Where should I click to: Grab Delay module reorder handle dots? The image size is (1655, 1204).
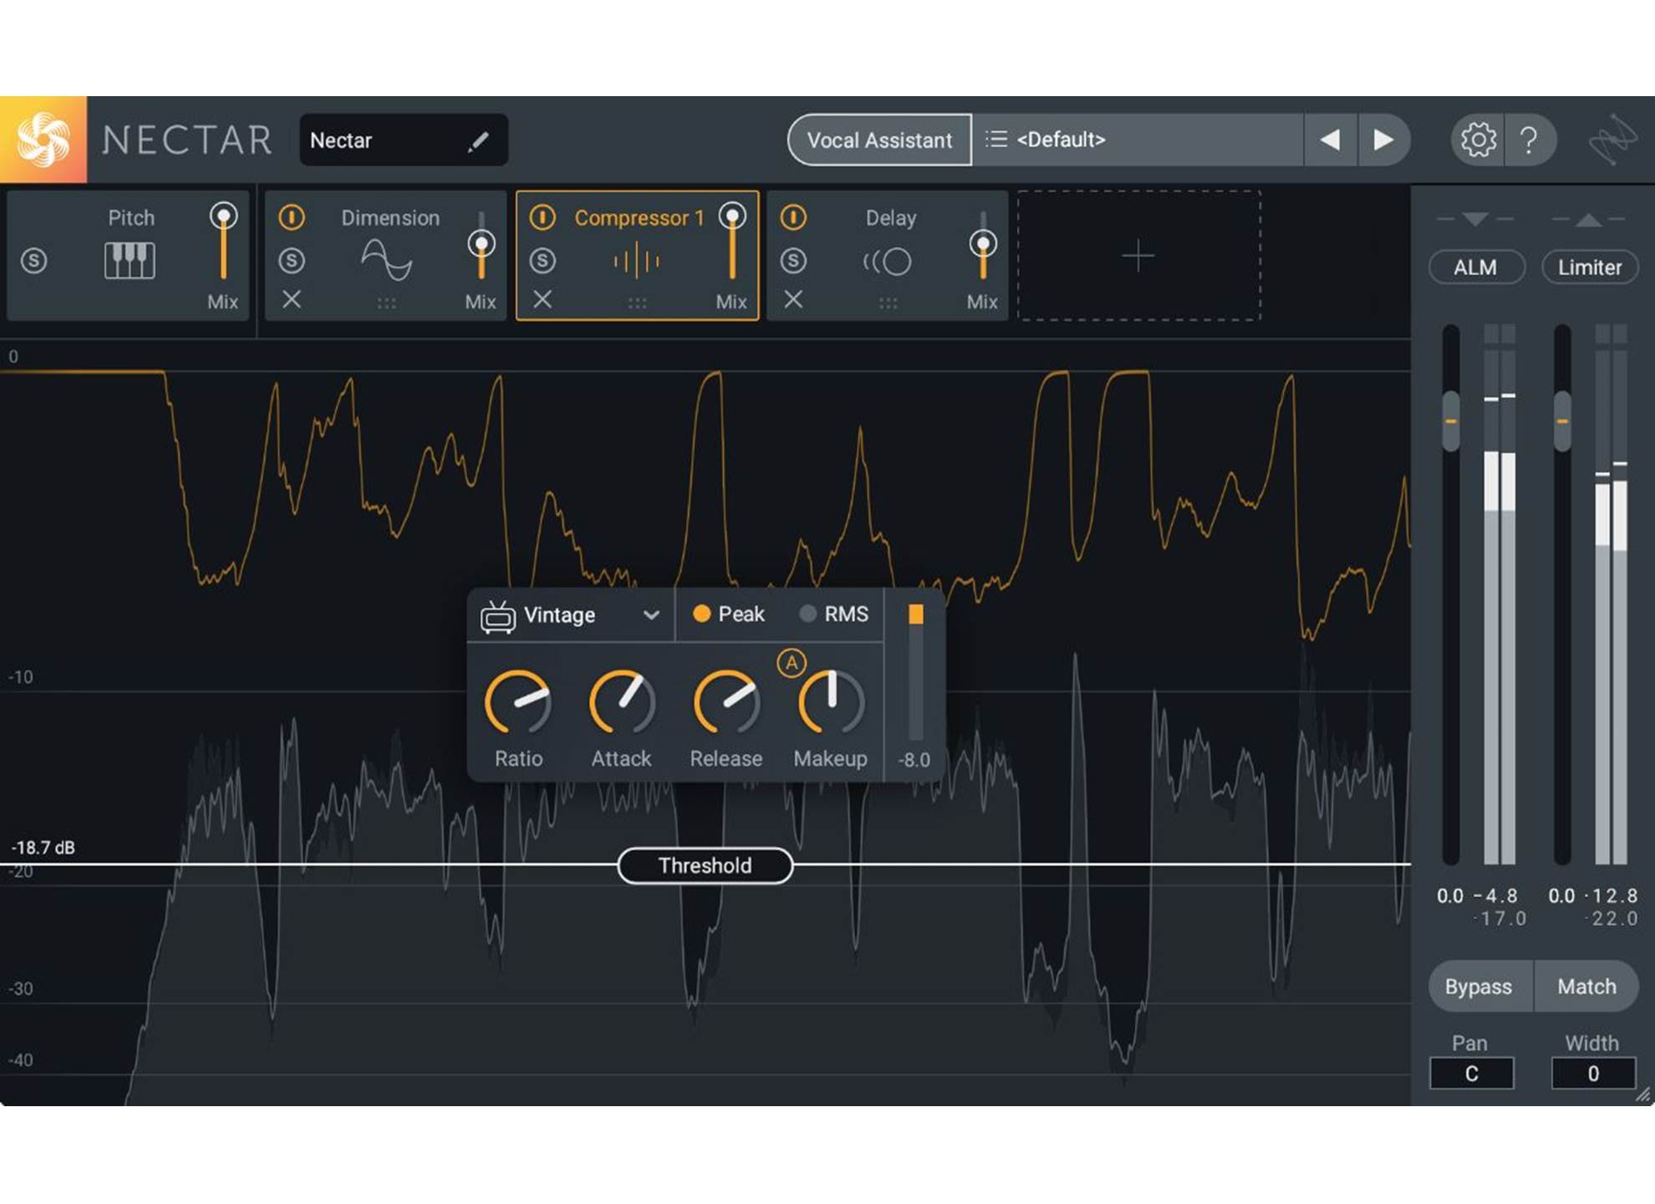888,304
